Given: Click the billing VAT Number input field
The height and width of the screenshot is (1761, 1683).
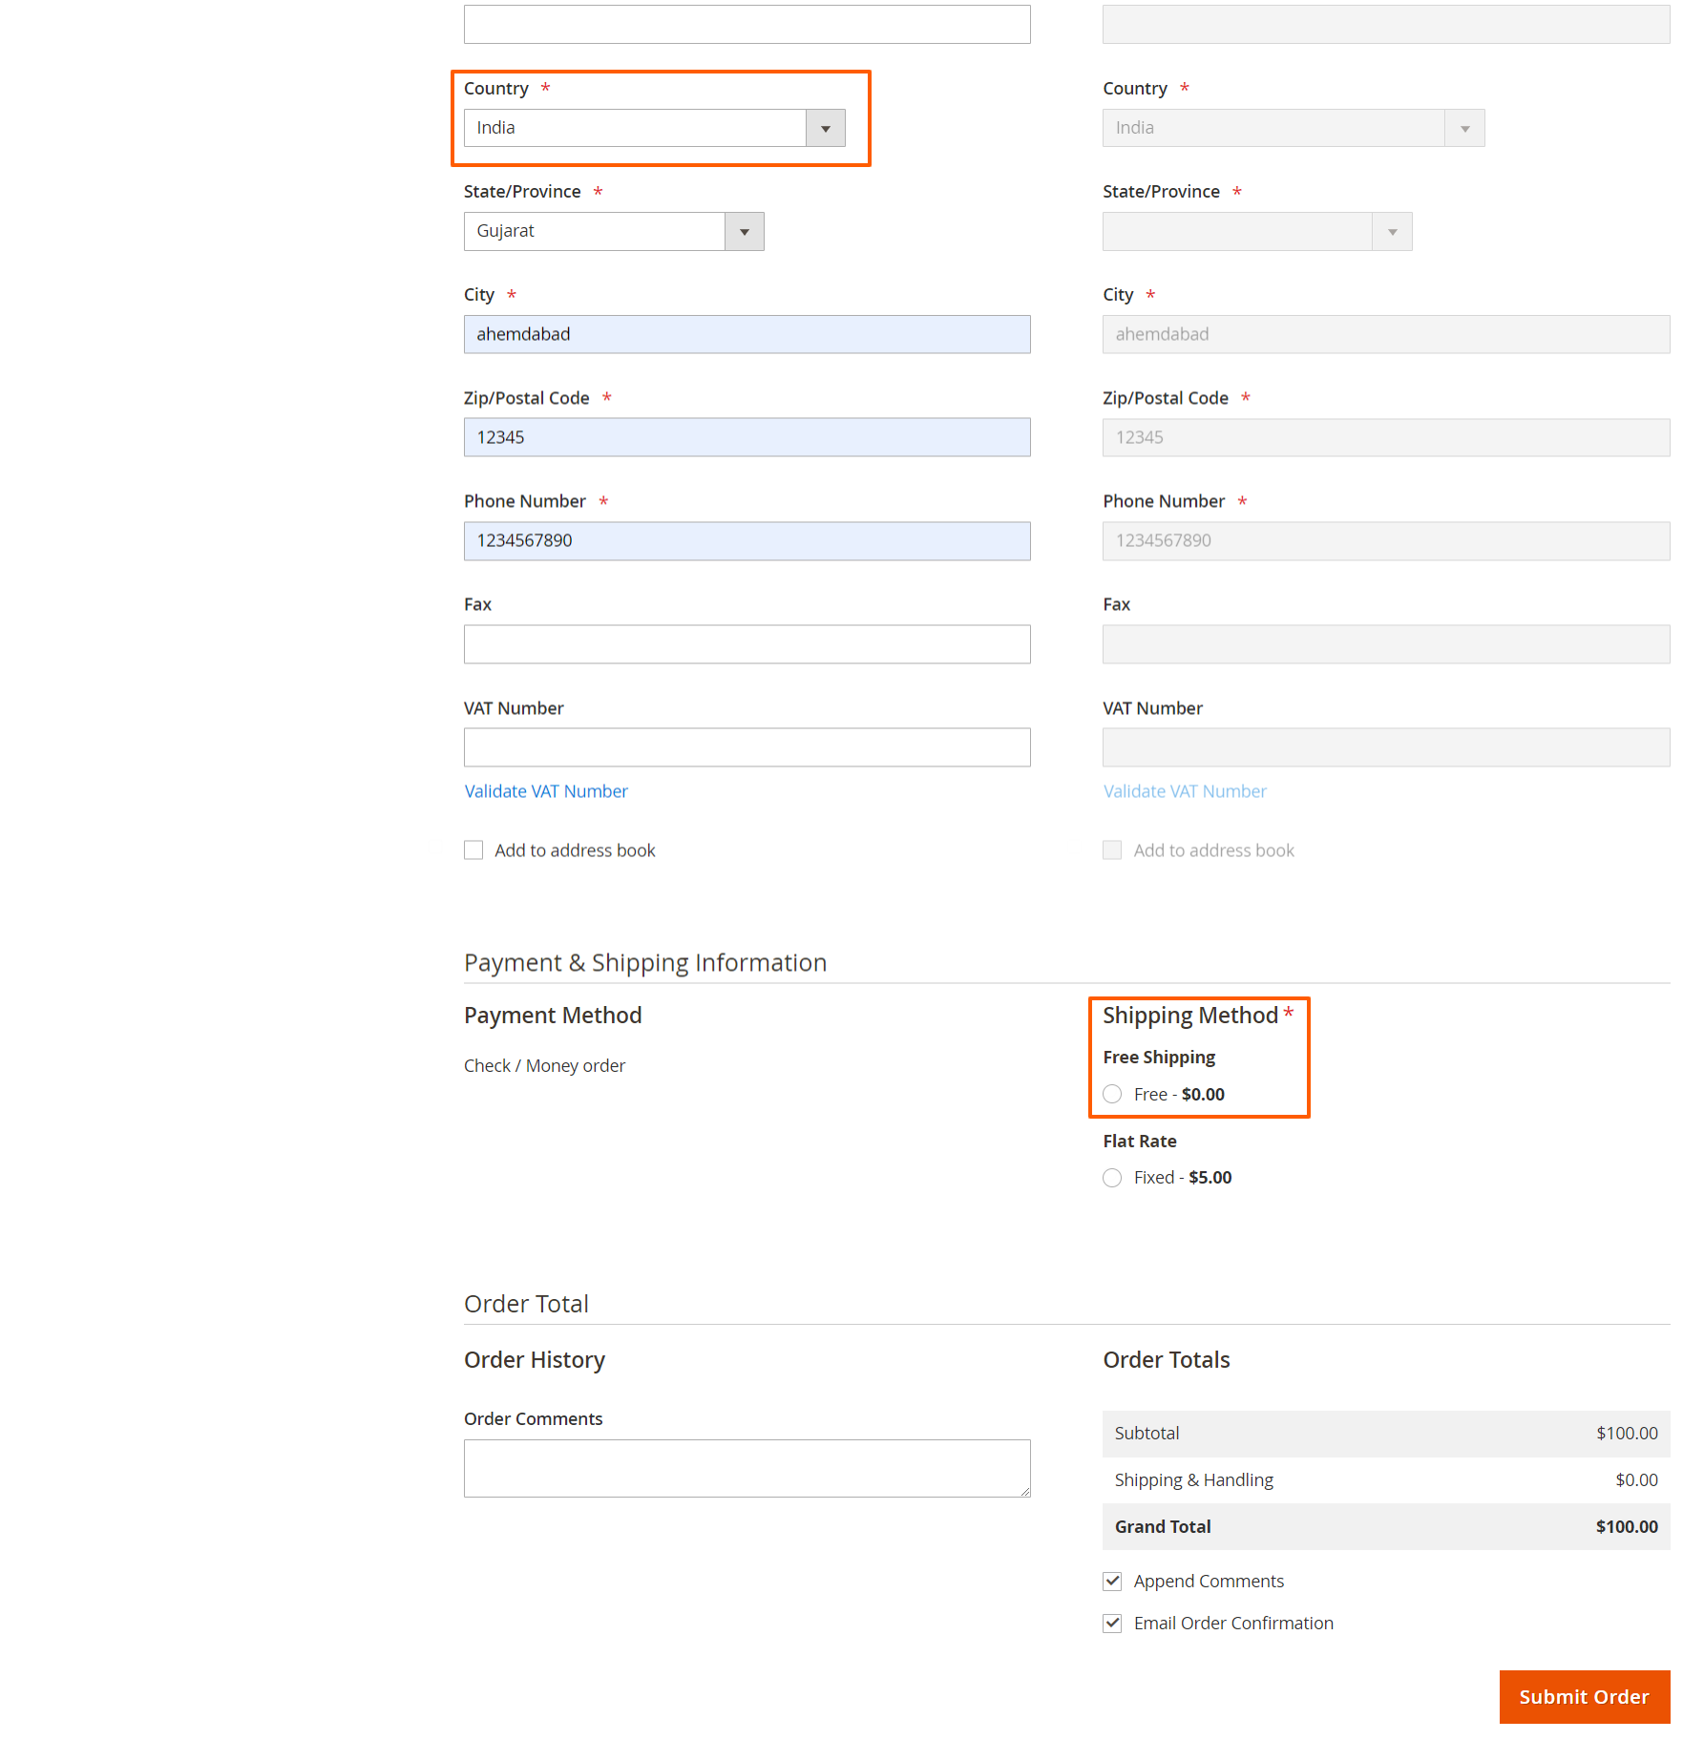Looking at the screenshot, I should click(x=747, y=747).
